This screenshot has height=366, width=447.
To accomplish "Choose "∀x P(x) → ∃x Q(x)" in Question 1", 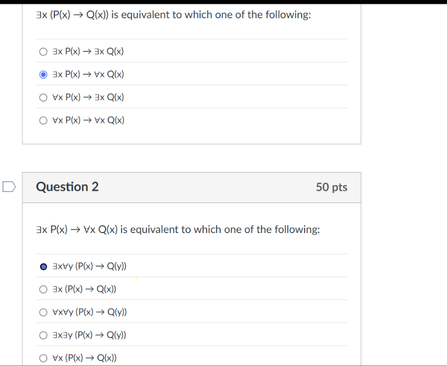I will tap(43, 97).
